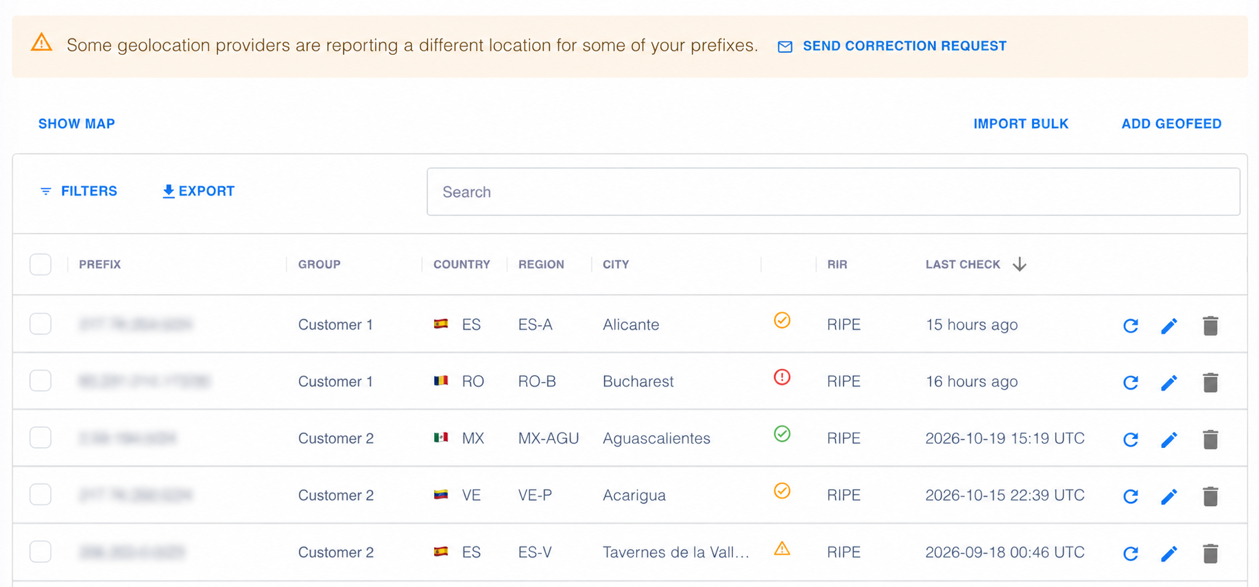The image size is (1259, 587).
Task: Click Add Geofeed button
Action: point(1171,124)
